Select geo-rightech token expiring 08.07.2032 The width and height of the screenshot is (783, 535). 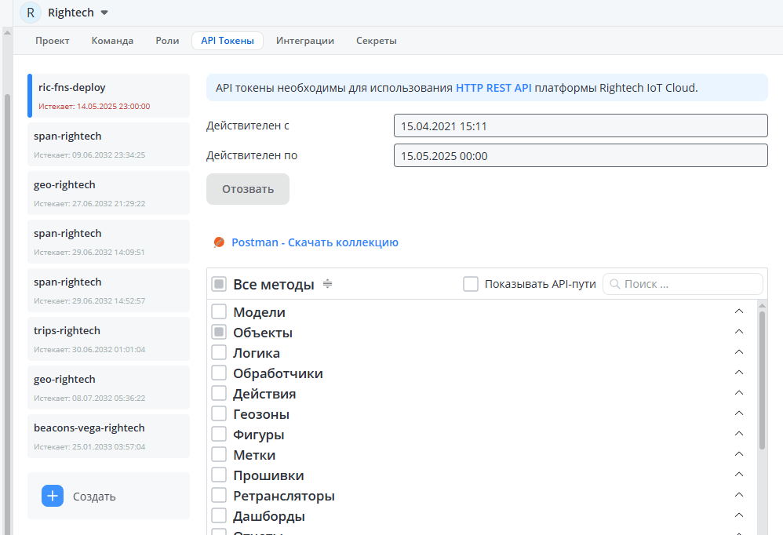click(109, 388)
